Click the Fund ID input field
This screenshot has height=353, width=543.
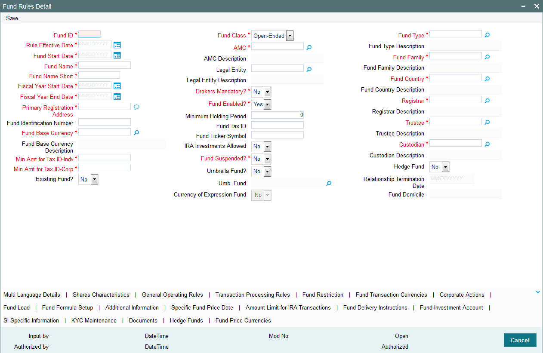[89, 34]
